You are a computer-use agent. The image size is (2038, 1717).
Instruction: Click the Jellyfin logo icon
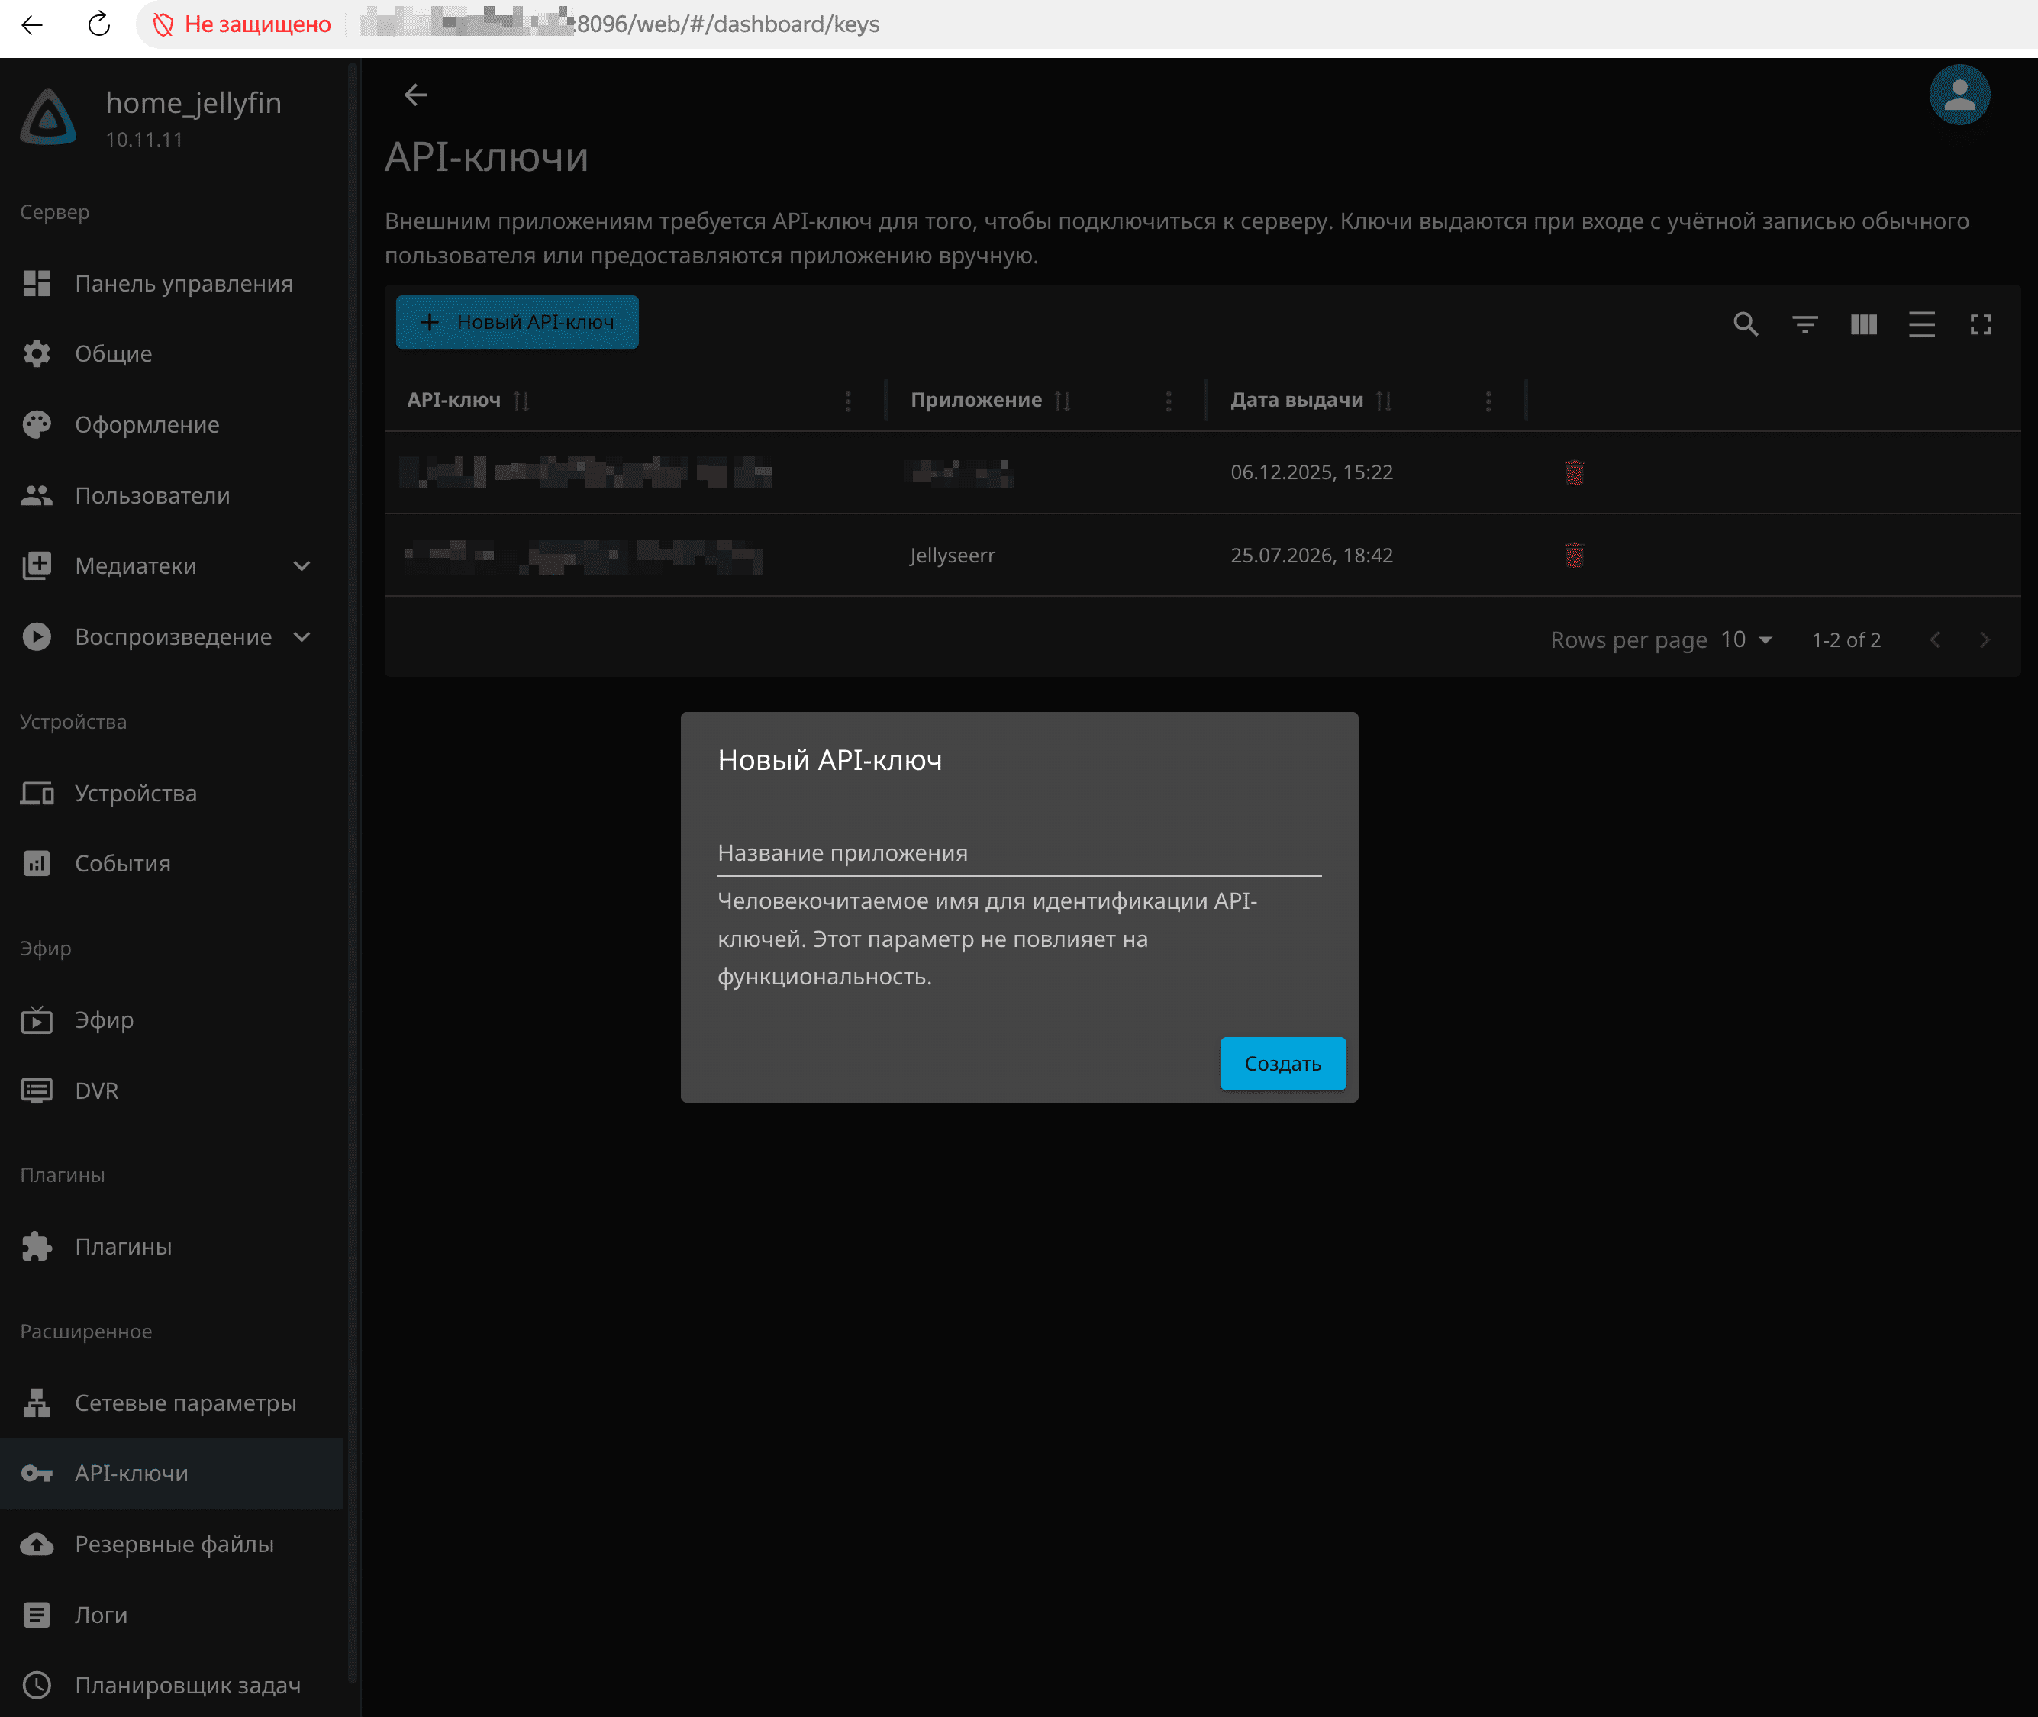[49, 118]
